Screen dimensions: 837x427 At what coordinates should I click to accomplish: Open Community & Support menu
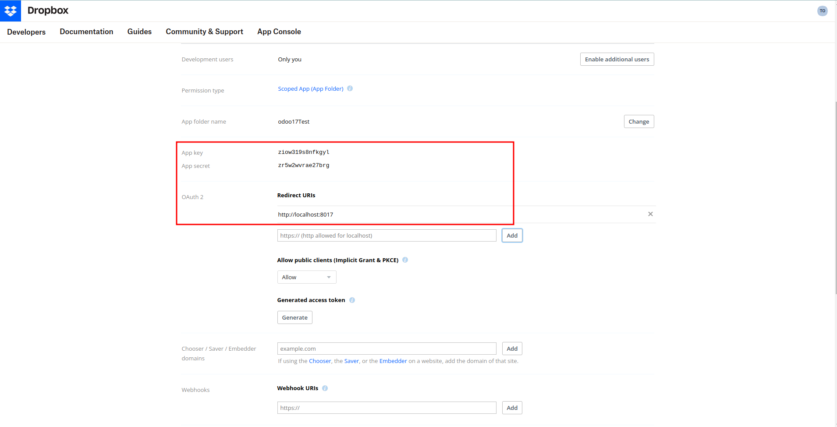pos(204,32)
